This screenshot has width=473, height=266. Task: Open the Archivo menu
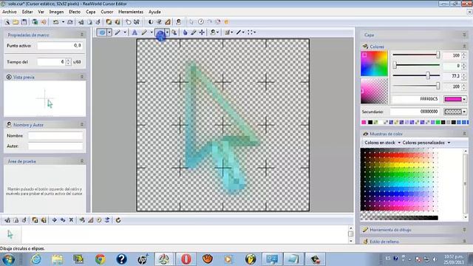click(x=10, y=12)
